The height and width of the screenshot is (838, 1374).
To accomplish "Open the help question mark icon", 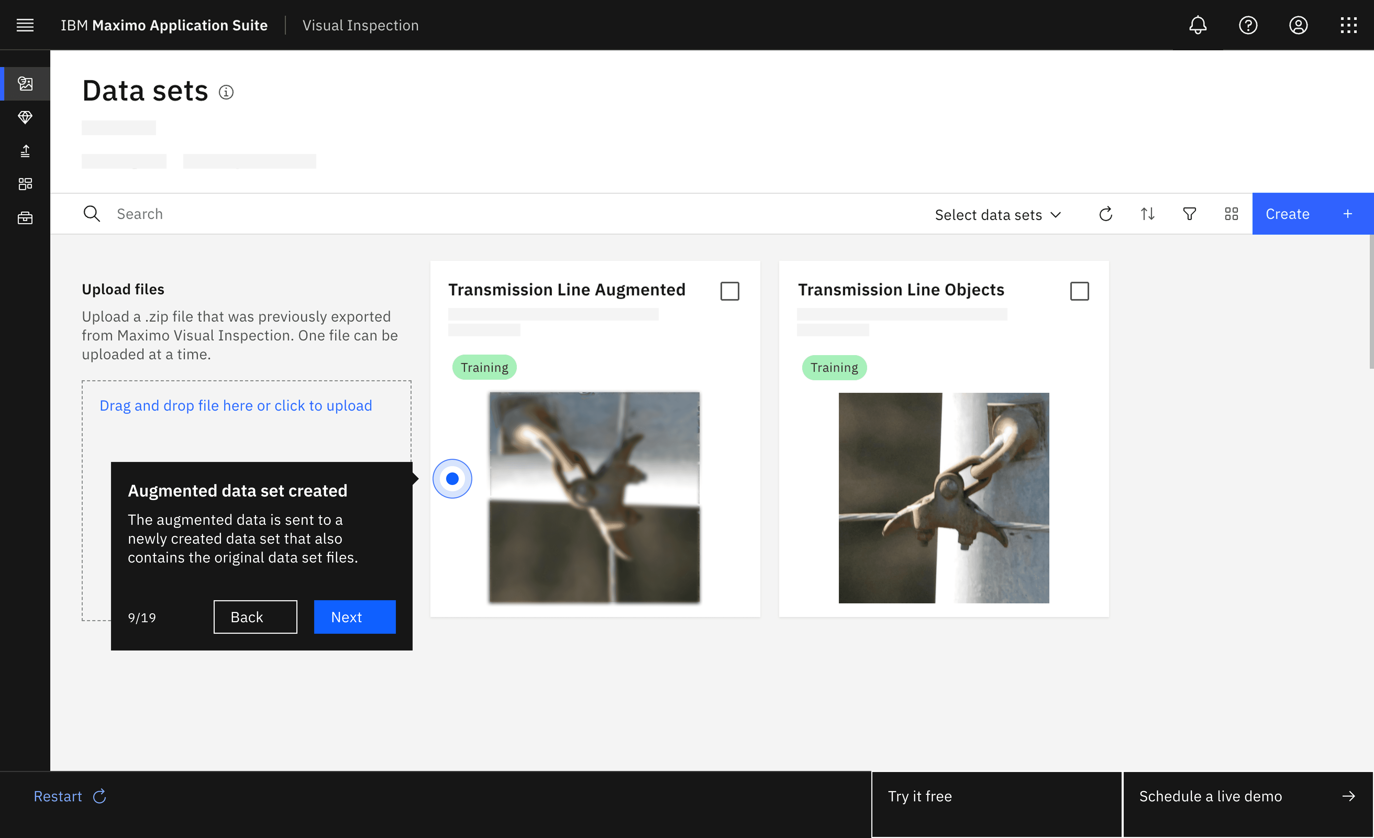I will coord(1248,25).
